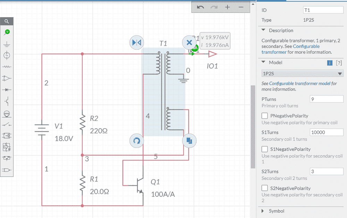Toggle the S2NegativePolarity checkbox
Viewport: 347px width, 218px height.
click(264, 188)
